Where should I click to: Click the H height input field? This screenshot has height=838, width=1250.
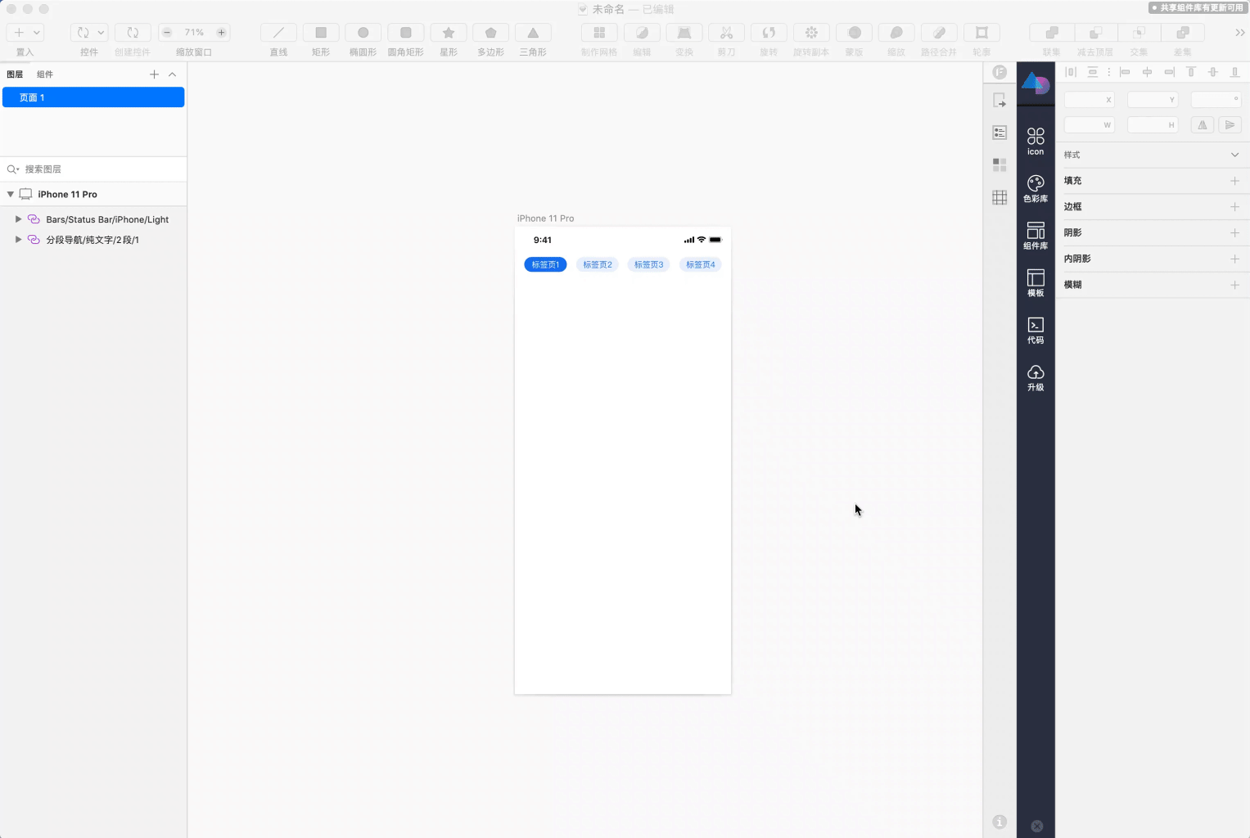point(1153,125)
